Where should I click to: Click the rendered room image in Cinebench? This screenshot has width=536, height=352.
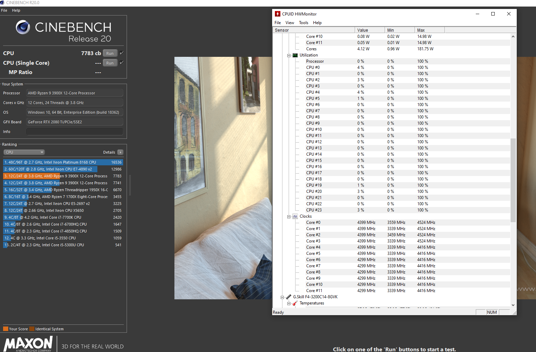tap(223, 178)
